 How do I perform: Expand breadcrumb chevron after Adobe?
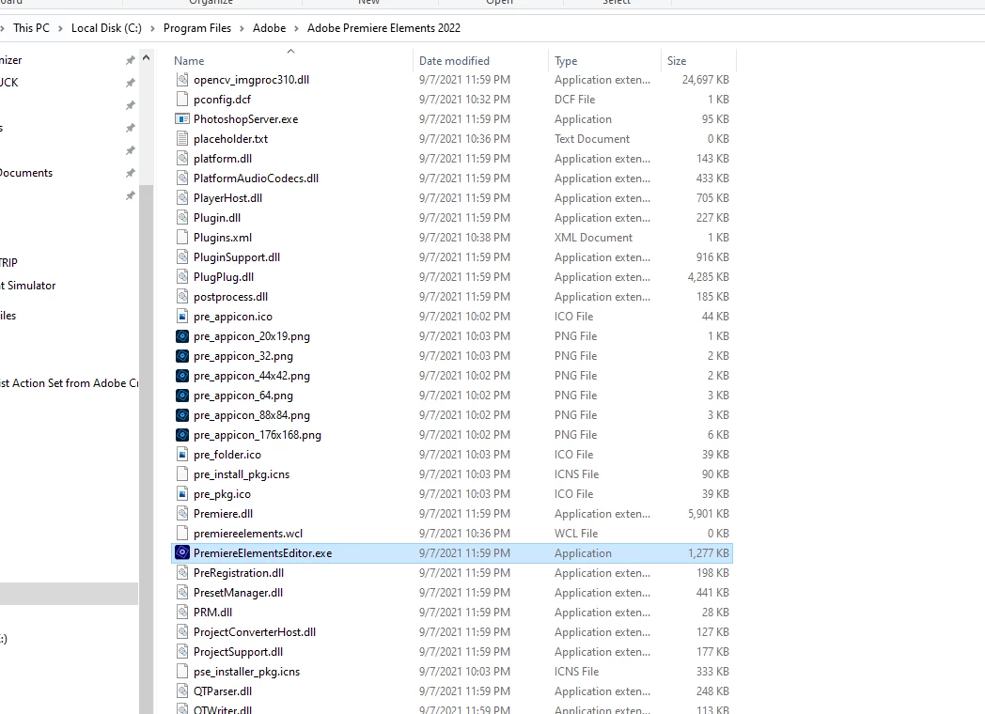(x=296, y=28)
